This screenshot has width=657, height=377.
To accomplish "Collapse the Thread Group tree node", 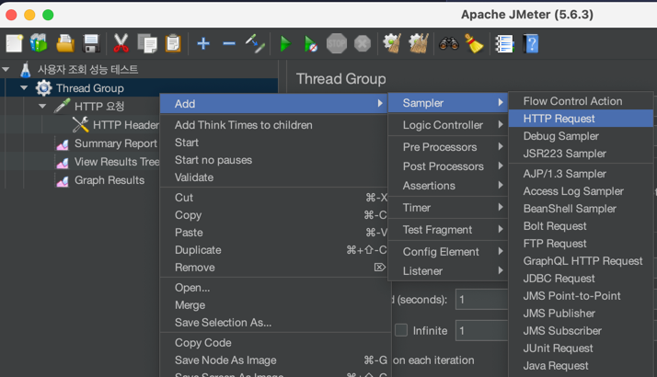I will (24, 88).
